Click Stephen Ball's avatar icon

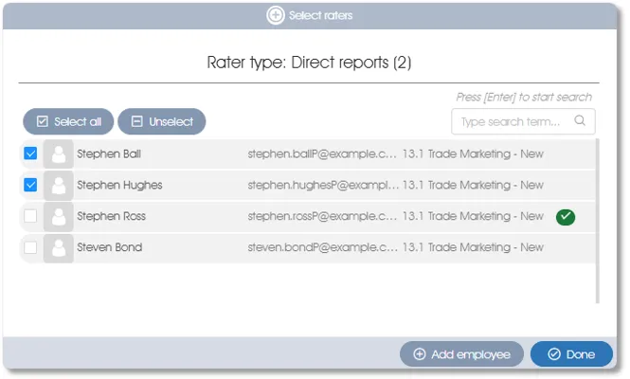pos(58,154)
